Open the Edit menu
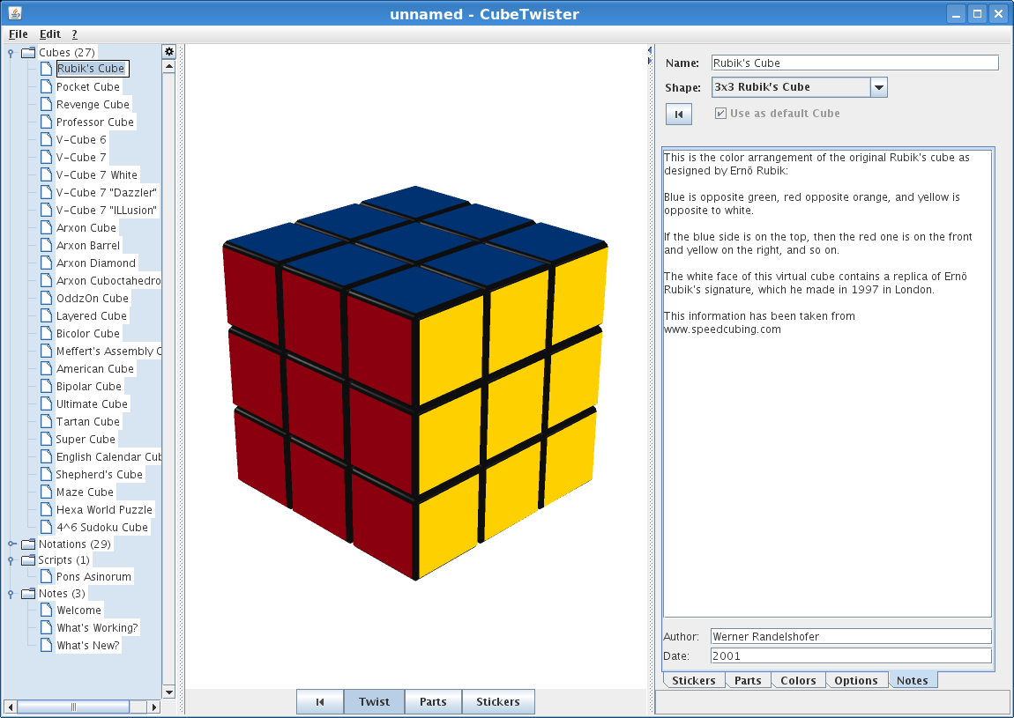This screenshot has width=1014, height=718. (x=49, y=34)
